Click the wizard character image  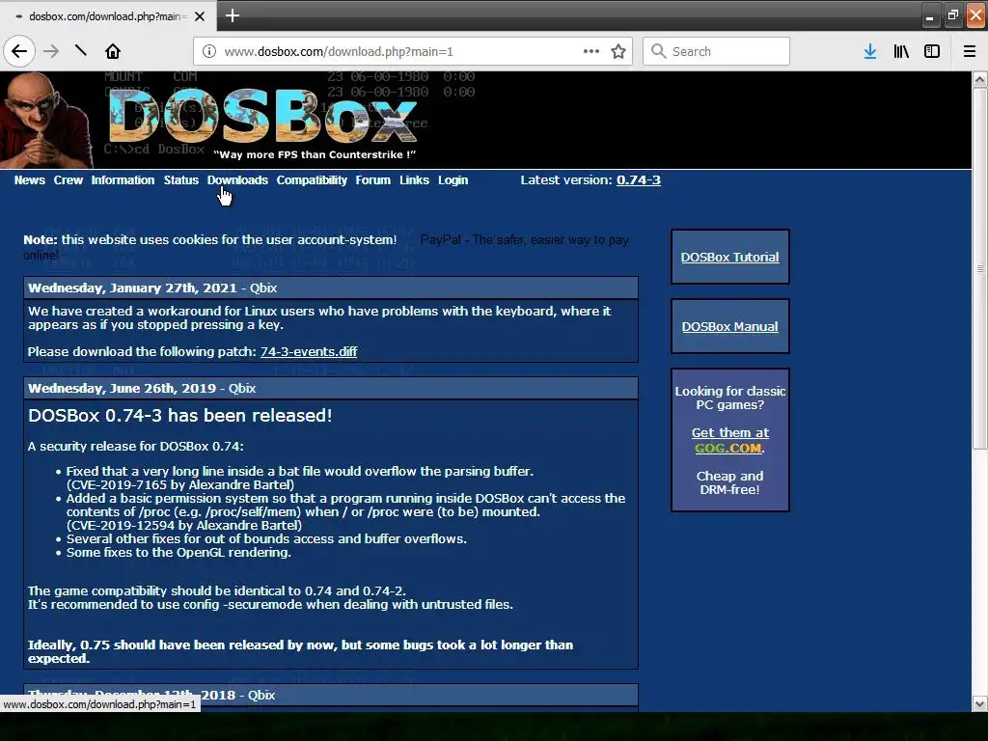(x=45, y=120)
